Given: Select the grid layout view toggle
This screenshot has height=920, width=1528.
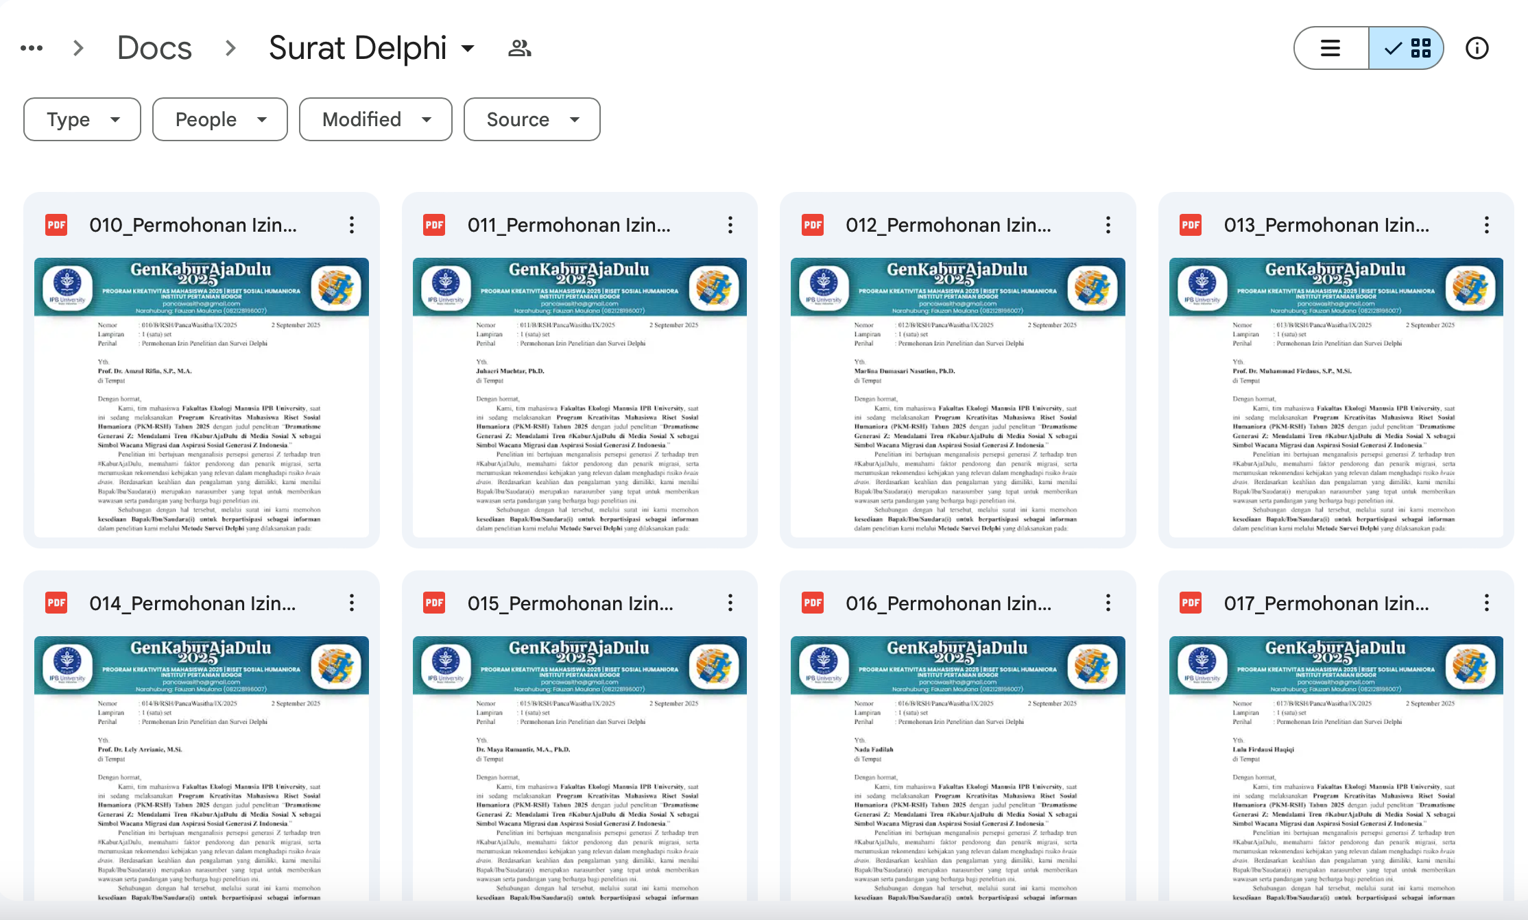Looking at the screenshot, I should click(x=1407, y=48).
